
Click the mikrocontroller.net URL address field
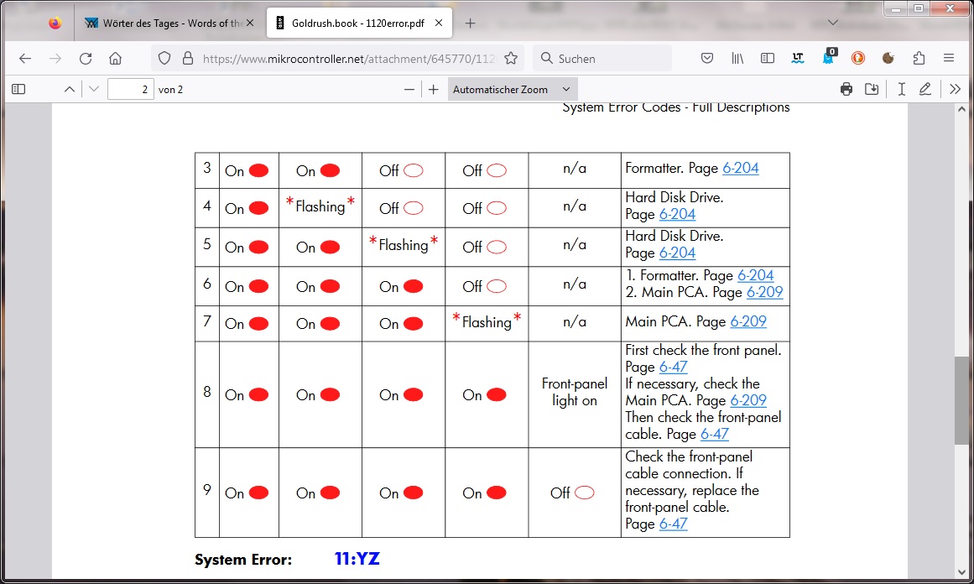349,59
